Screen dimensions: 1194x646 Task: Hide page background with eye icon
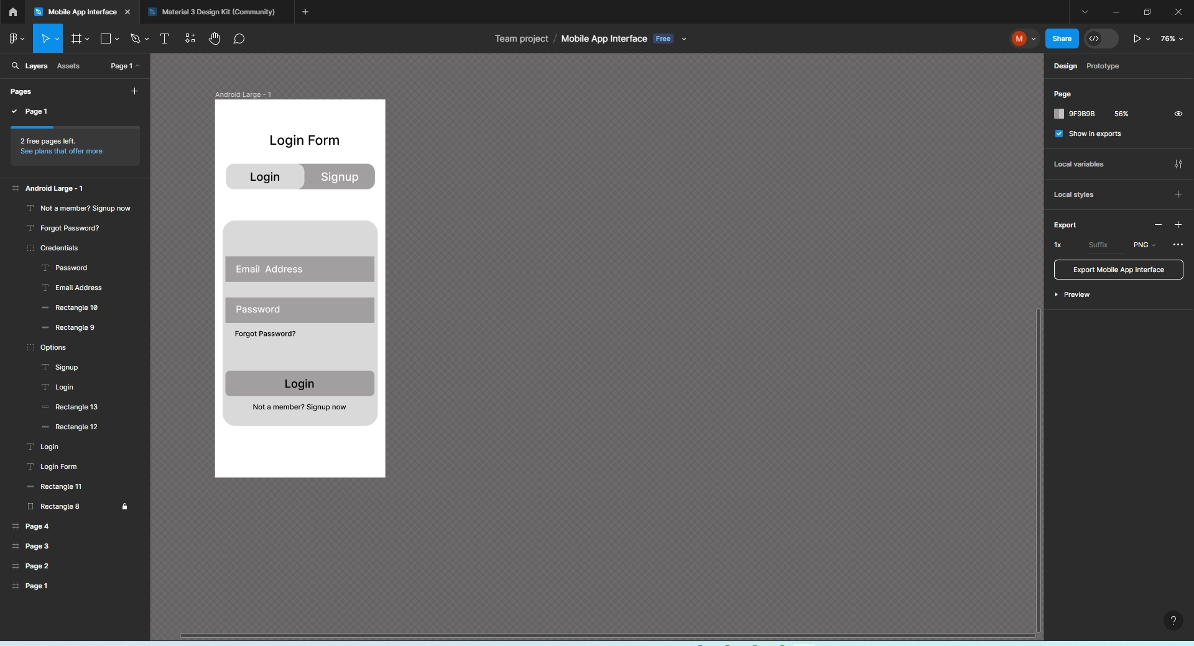click(1178, 114)
